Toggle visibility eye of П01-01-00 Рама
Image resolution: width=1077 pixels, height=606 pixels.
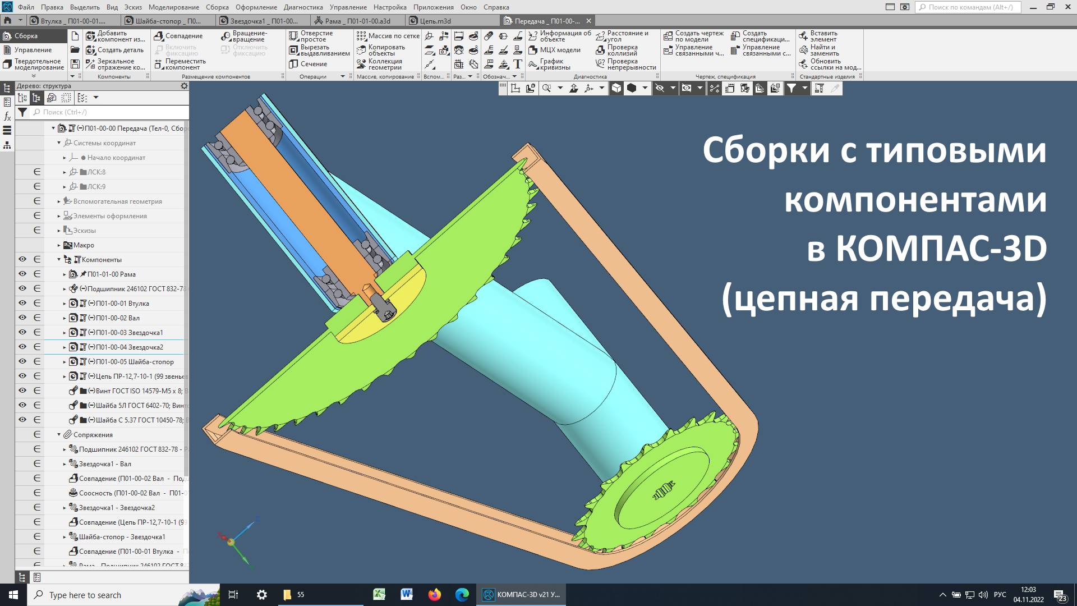[x=22, y=274]
